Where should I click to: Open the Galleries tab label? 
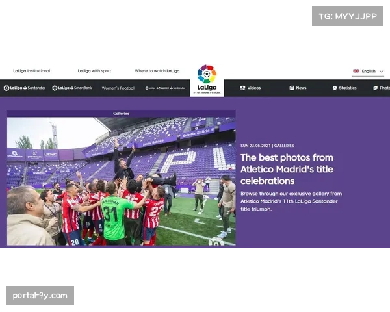click(x=121, y=114)
